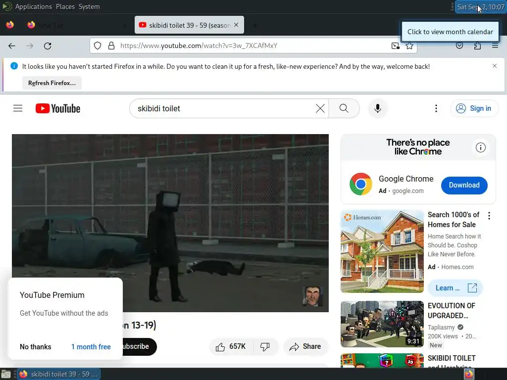Go to YouTube home via the logo

click(58, 108)
